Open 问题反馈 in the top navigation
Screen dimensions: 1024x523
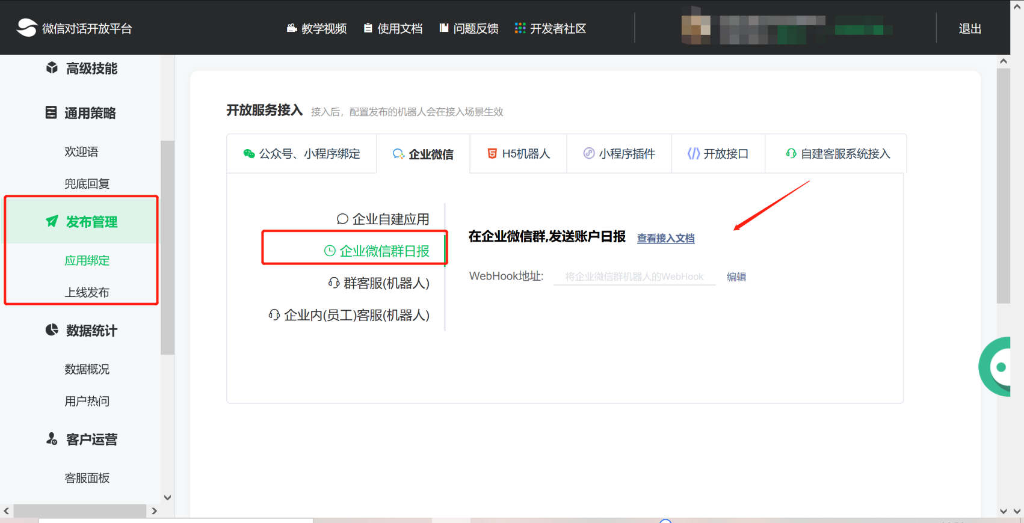tap(469, 28)
